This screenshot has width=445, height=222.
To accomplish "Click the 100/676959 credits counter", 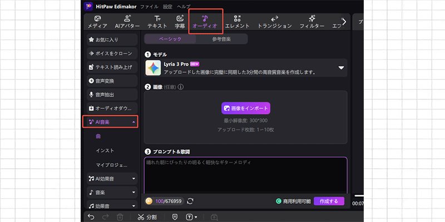I will tap(169, 201).
